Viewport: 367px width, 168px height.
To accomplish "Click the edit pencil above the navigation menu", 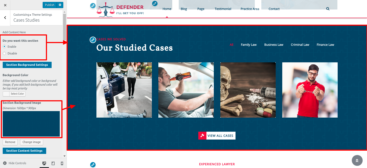I will [x=155, y=4].
